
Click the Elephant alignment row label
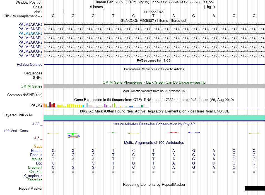click(35, 167)
